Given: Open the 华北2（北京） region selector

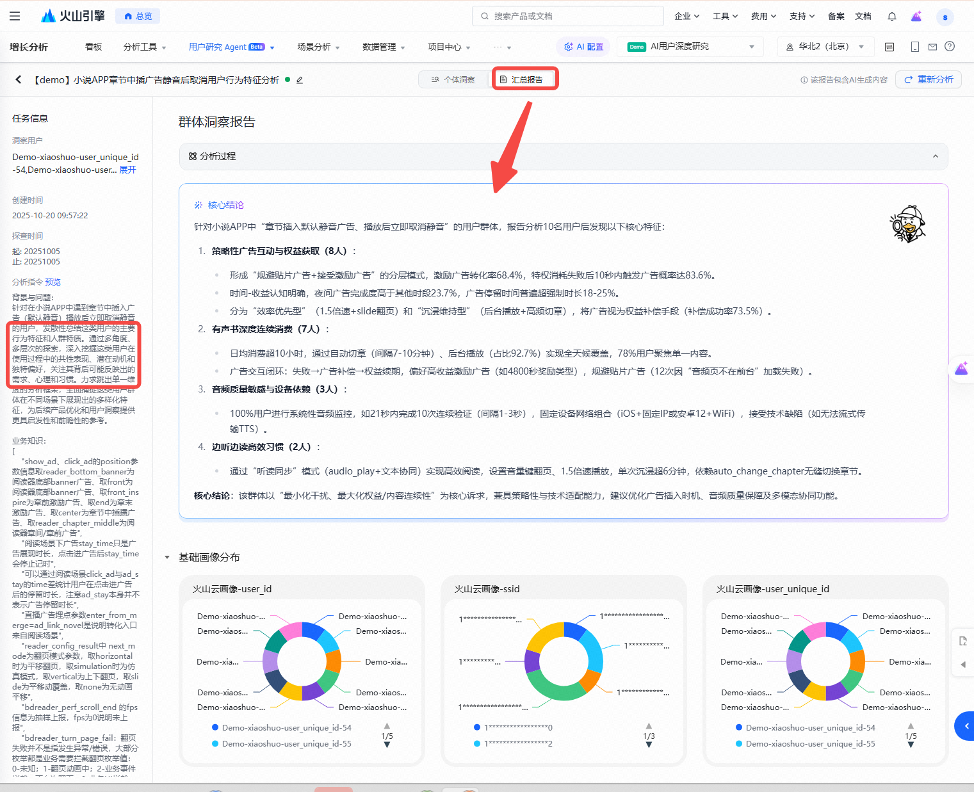Looking at the screenshot, I should click(825, 47).
